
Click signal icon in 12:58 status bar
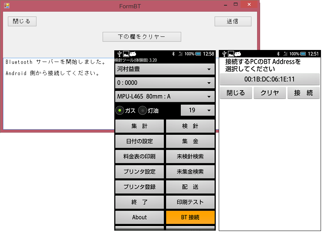pos(180,54)
